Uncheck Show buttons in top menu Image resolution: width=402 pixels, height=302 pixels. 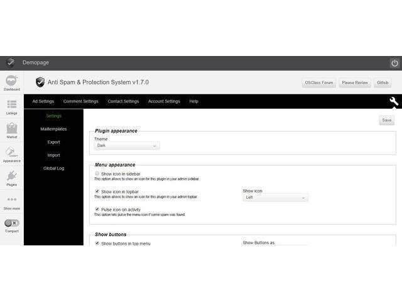[x=97, y=243]
